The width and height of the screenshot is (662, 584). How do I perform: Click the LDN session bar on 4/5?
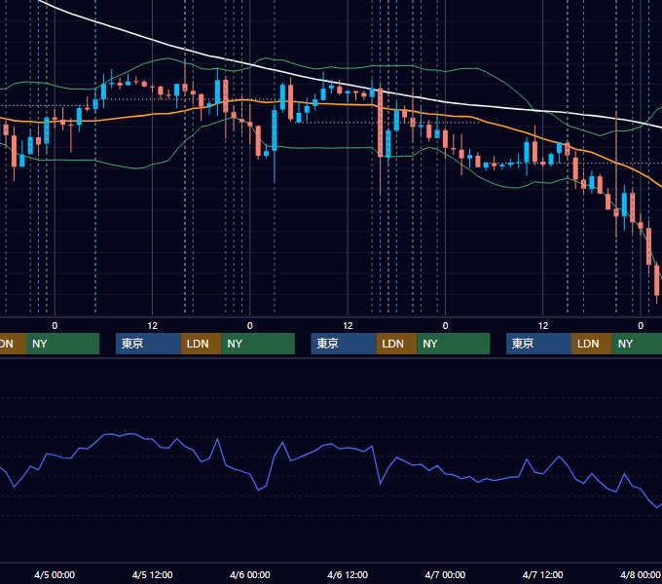click(201, 344)
